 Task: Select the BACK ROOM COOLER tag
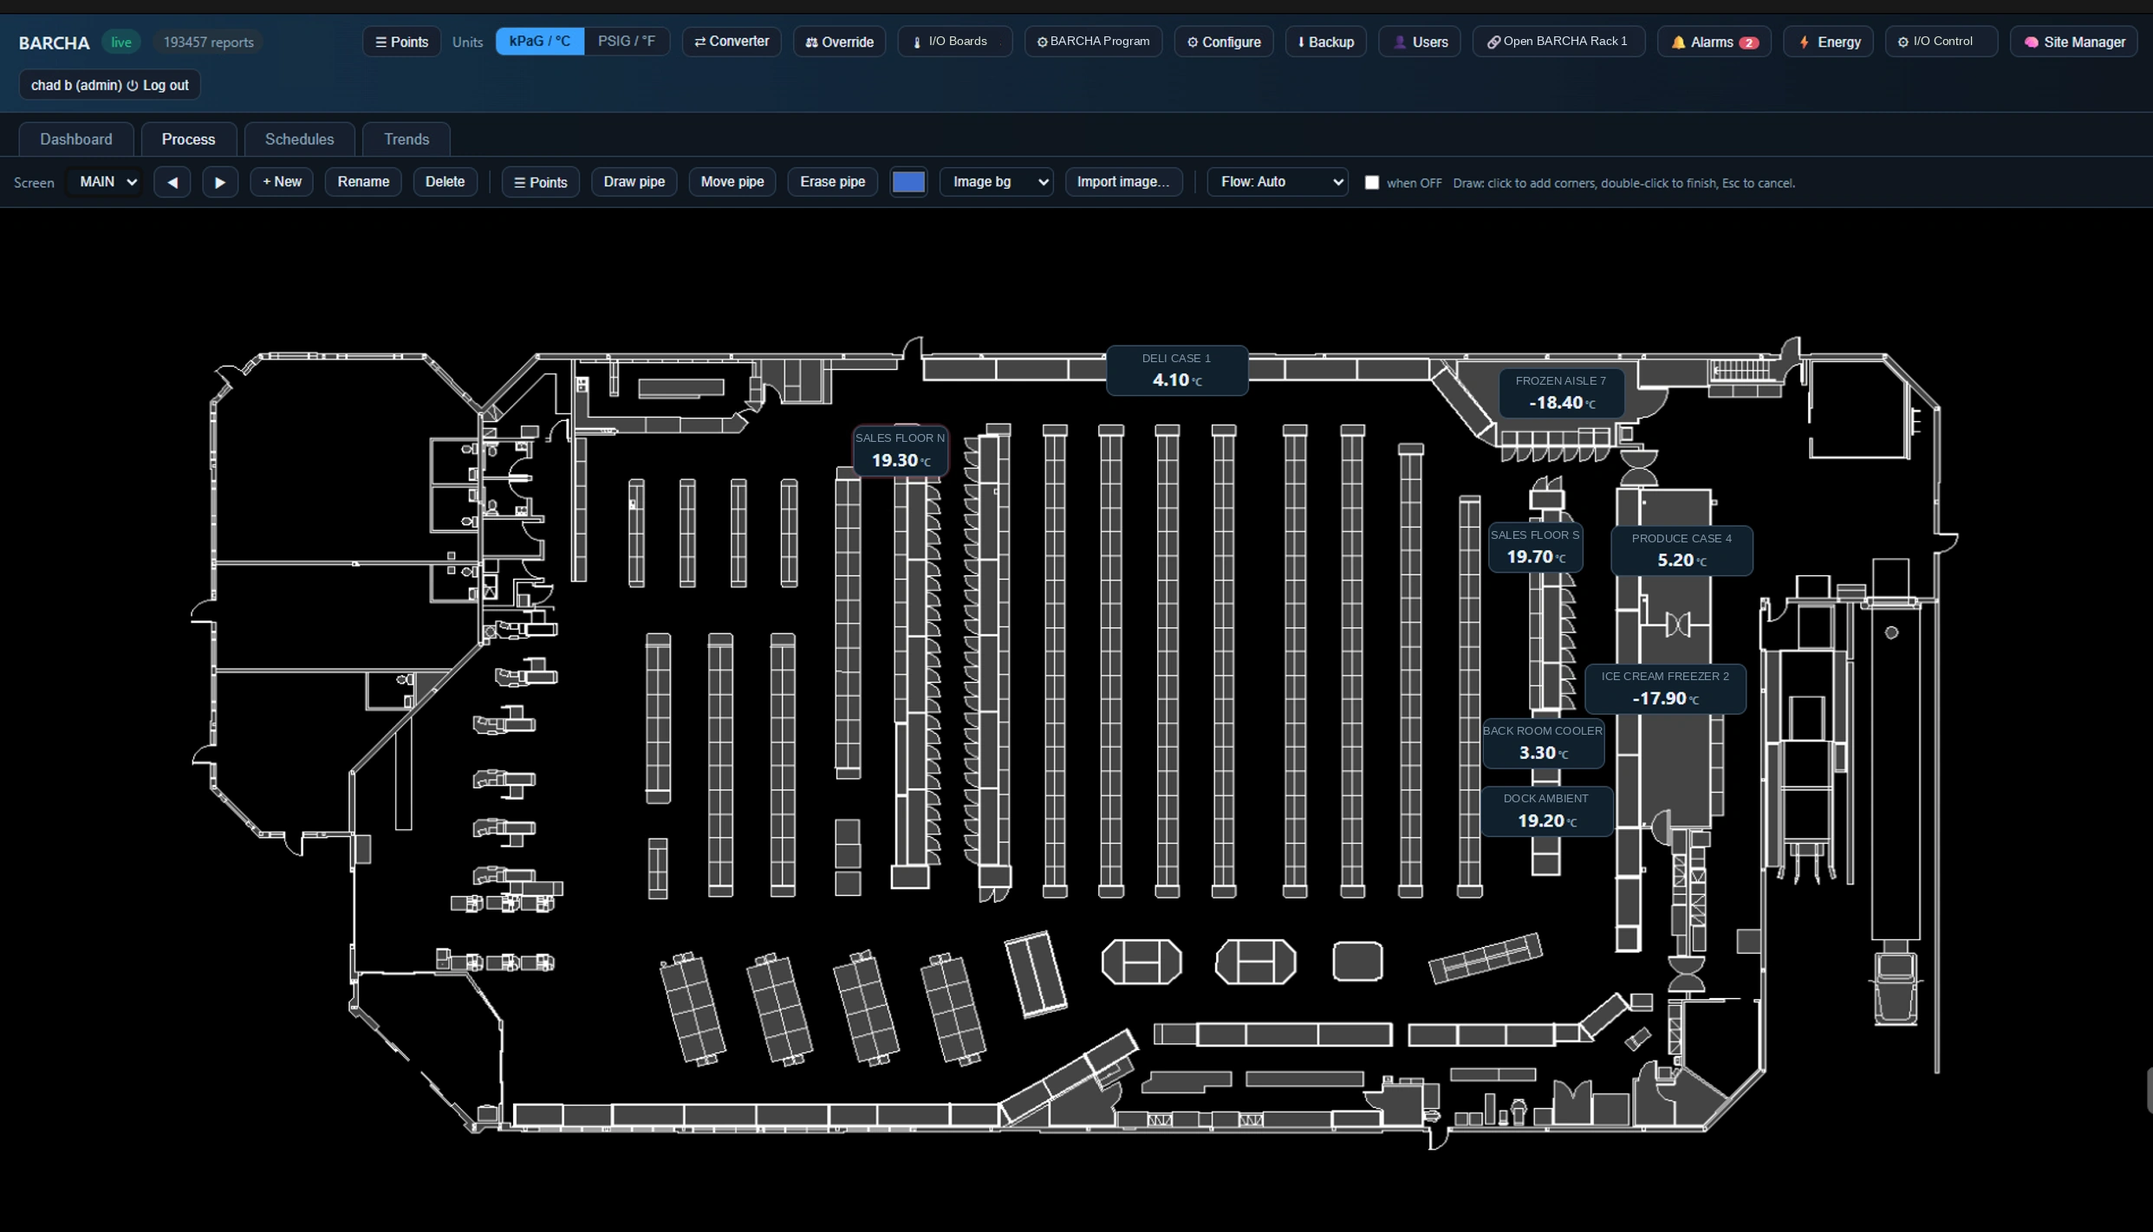pos(1543,743)
